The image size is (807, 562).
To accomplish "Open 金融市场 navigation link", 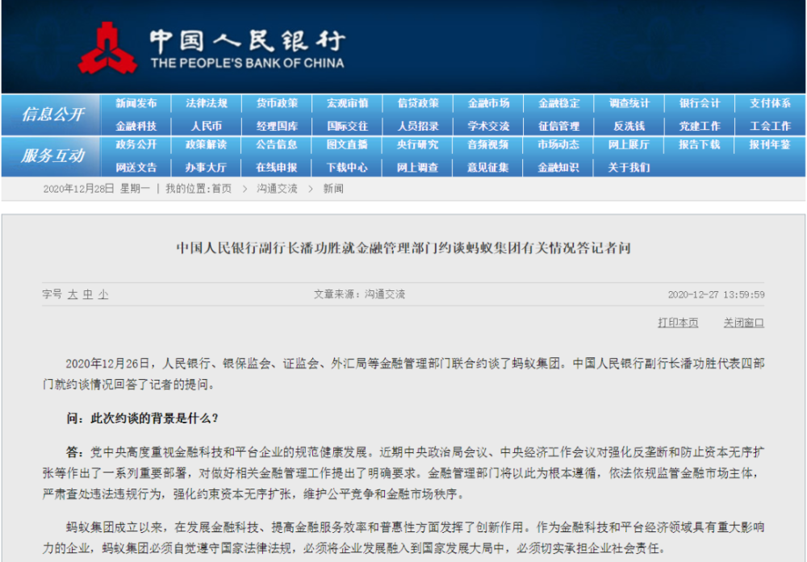I will pyautogui.click(x=488, y=103).
